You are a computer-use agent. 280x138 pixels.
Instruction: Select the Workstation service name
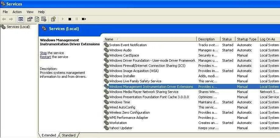pos(118,123)
